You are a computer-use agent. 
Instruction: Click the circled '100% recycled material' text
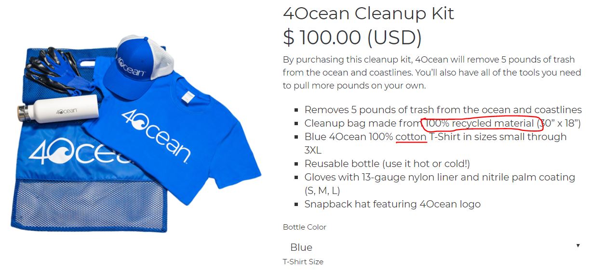coord(480,123)
